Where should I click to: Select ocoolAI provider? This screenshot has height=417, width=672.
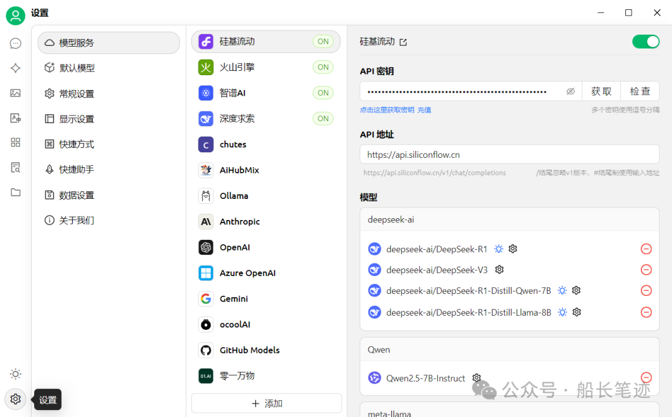[266, 324]
